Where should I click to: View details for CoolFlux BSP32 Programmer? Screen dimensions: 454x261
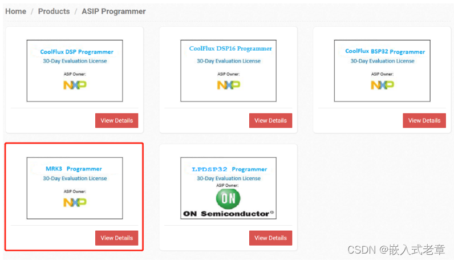[424, 120]
